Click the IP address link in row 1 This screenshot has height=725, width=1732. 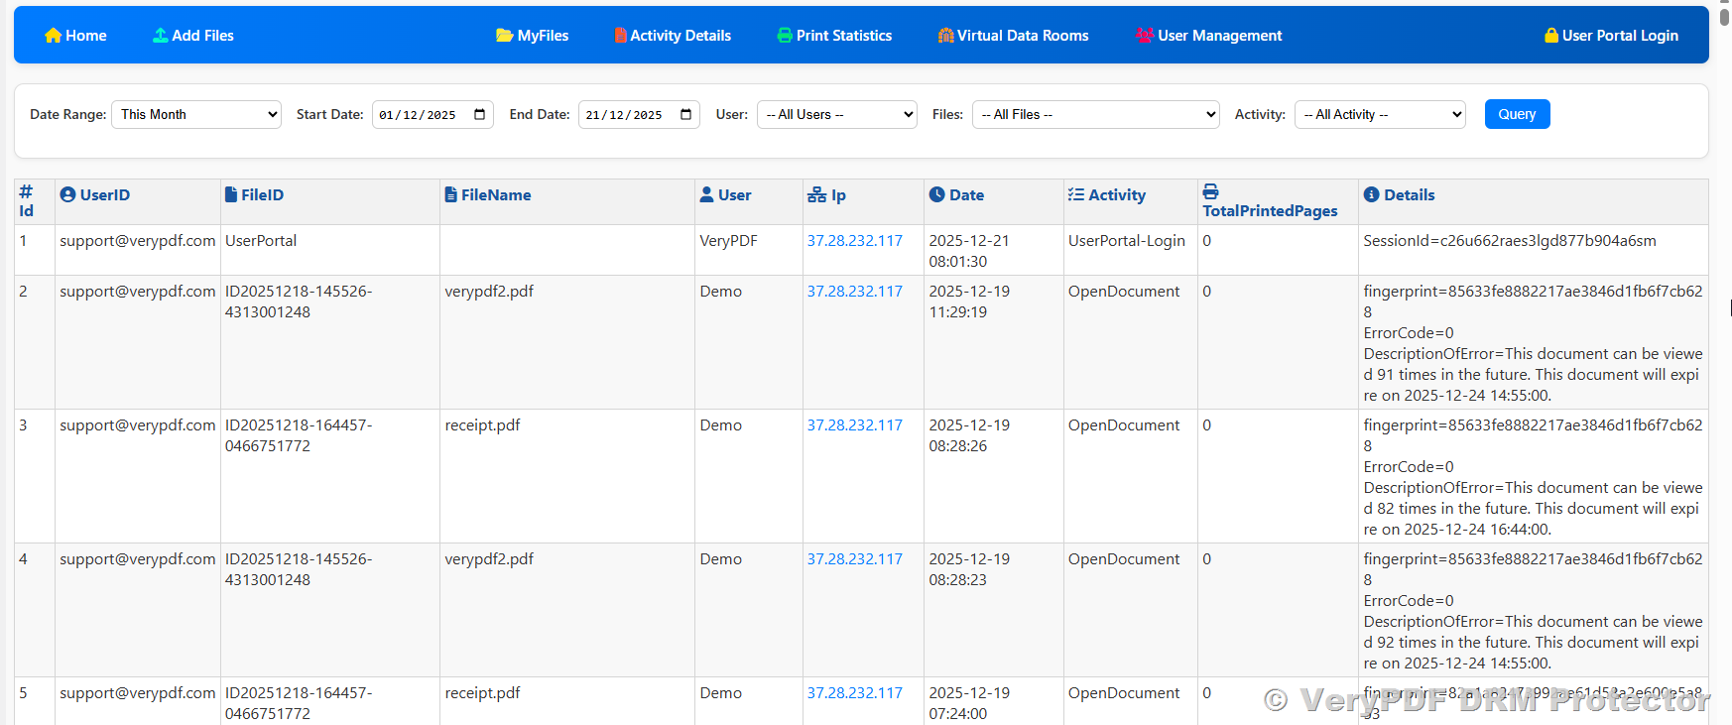854,241
